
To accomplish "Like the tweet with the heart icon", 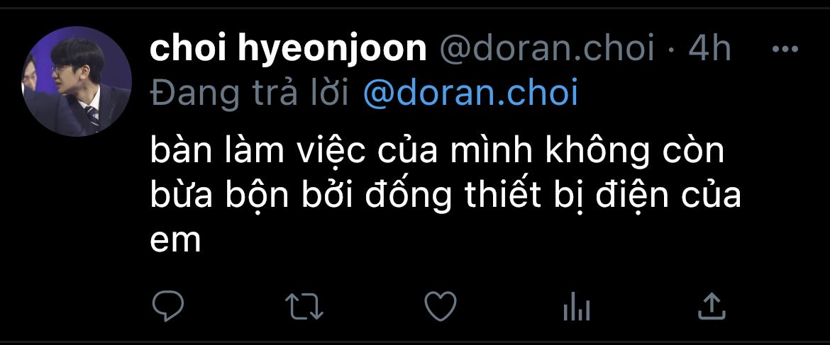I will tap(441, 307).
